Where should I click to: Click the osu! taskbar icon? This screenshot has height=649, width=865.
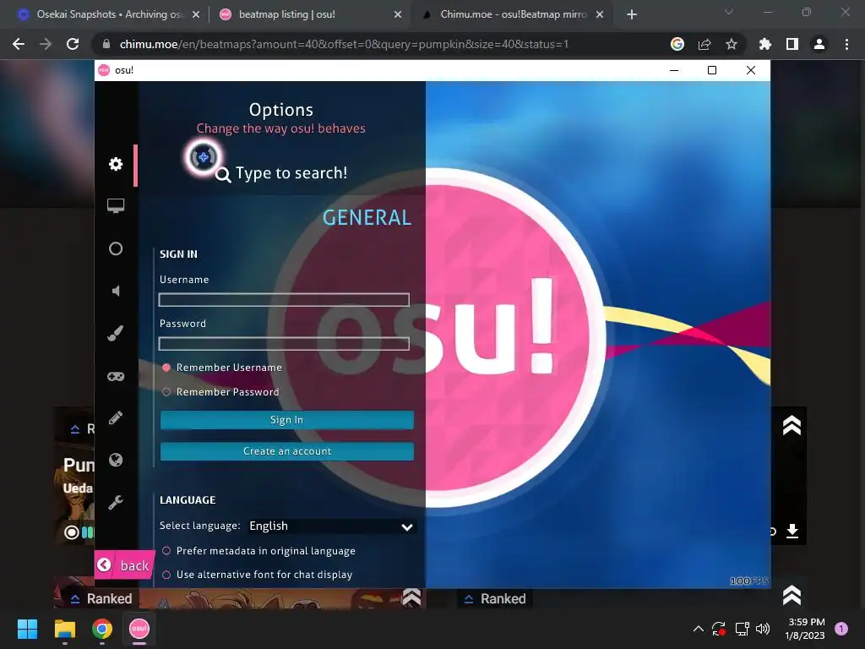pyautogui.click(x=139, y=629)
